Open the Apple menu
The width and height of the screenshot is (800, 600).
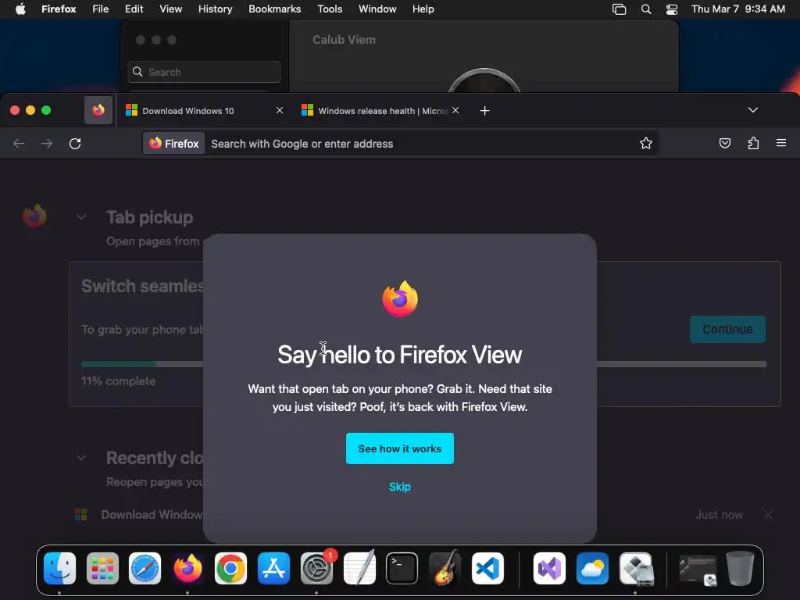[20, 9]
